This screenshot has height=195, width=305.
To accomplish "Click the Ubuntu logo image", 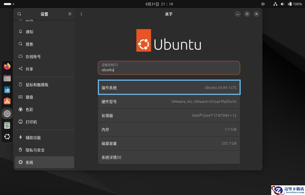I will (x=169, y=40).
